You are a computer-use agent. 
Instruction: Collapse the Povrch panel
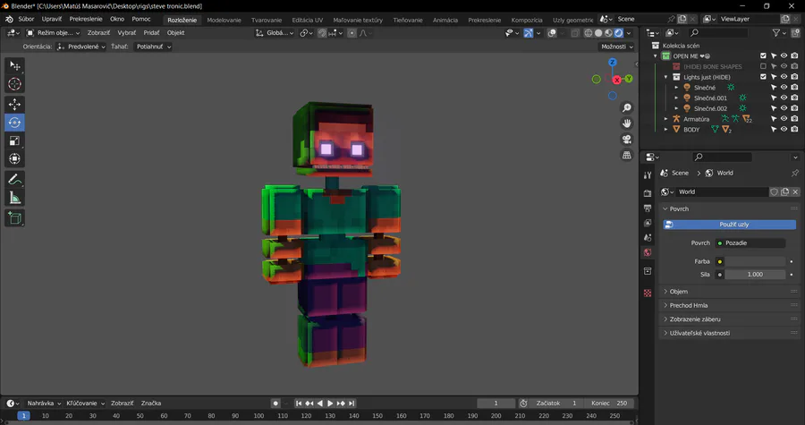click(x=729, y=208)
